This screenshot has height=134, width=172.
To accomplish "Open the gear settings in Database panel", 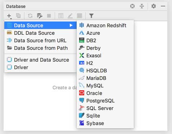I will tap(154, 6).
